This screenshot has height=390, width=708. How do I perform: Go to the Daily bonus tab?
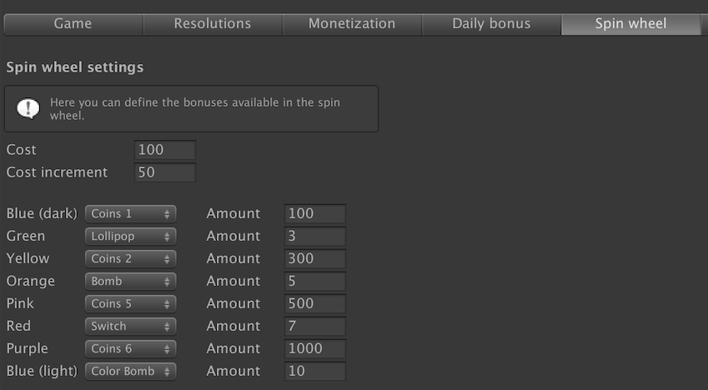coord(491,23)
